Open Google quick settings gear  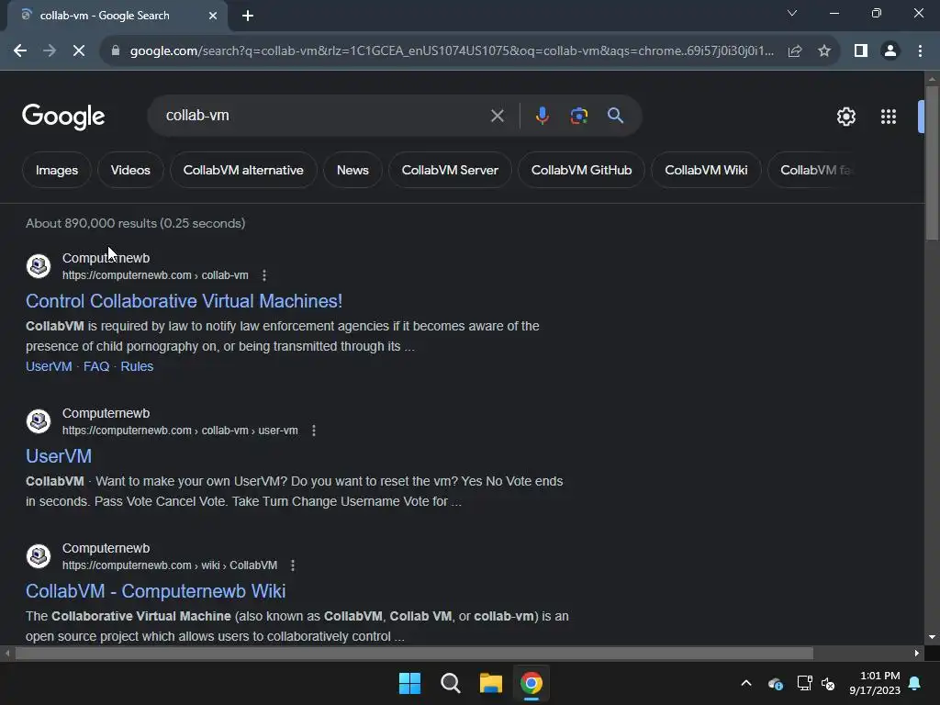coord(845,117)
